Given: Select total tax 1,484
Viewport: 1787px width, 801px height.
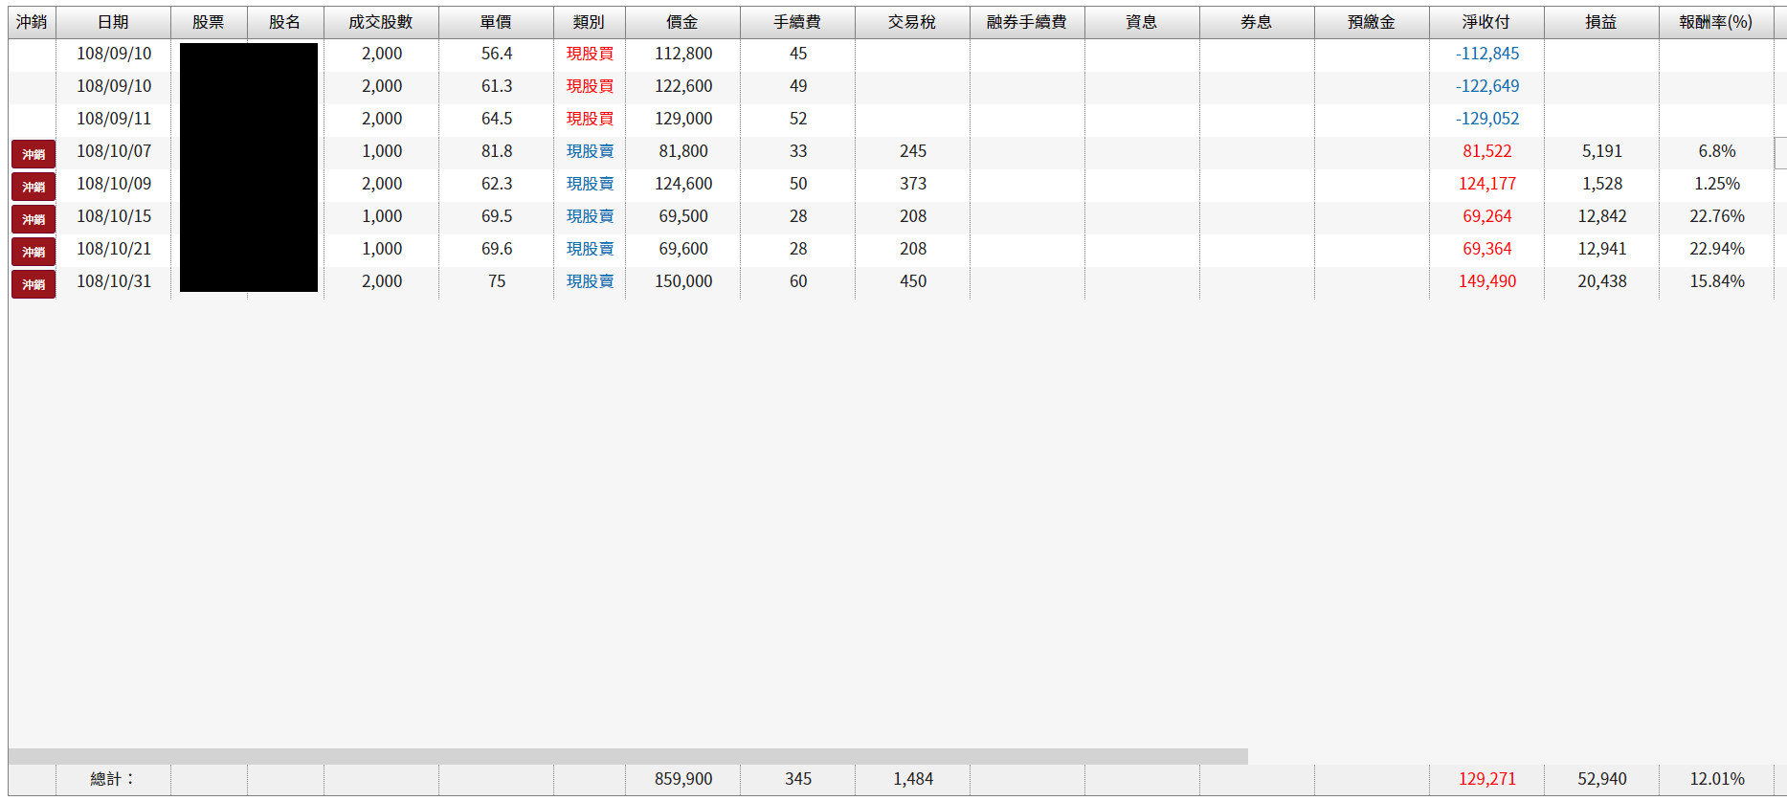Looking at the screenshot, I should (913, 779).
